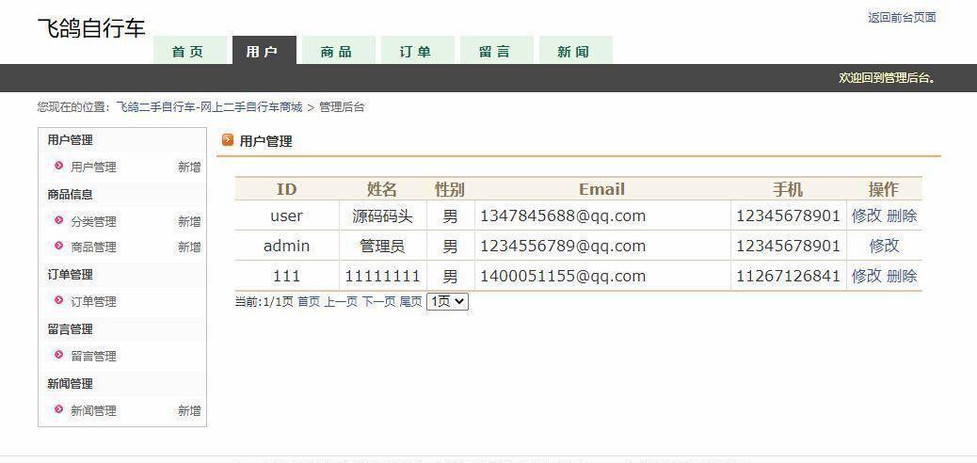Open the 订单 navigation tab

pos(415,52)
